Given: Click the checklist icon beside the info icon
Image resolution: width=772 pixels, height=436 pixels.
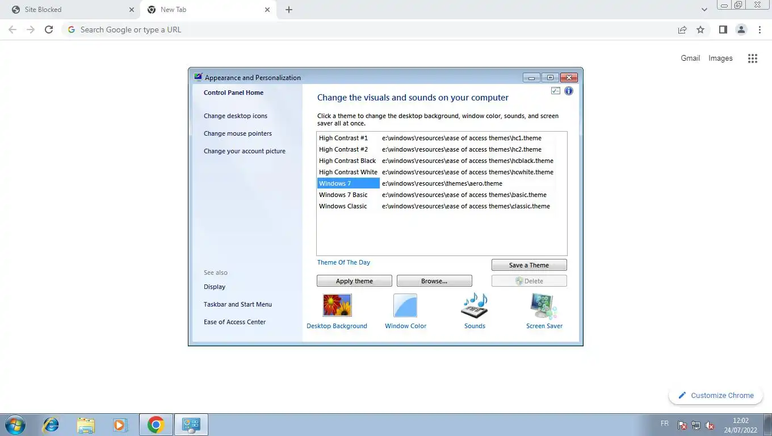Looking at the screenshot, I should (556, 91).
